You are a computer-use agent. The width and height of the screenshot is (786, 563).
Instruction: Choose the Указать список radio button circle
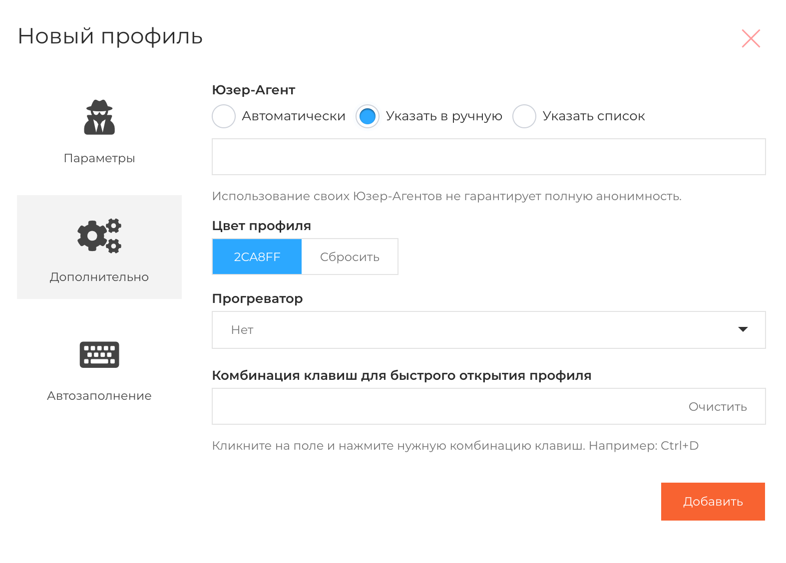pyautogui.click(x=524, y=116)
